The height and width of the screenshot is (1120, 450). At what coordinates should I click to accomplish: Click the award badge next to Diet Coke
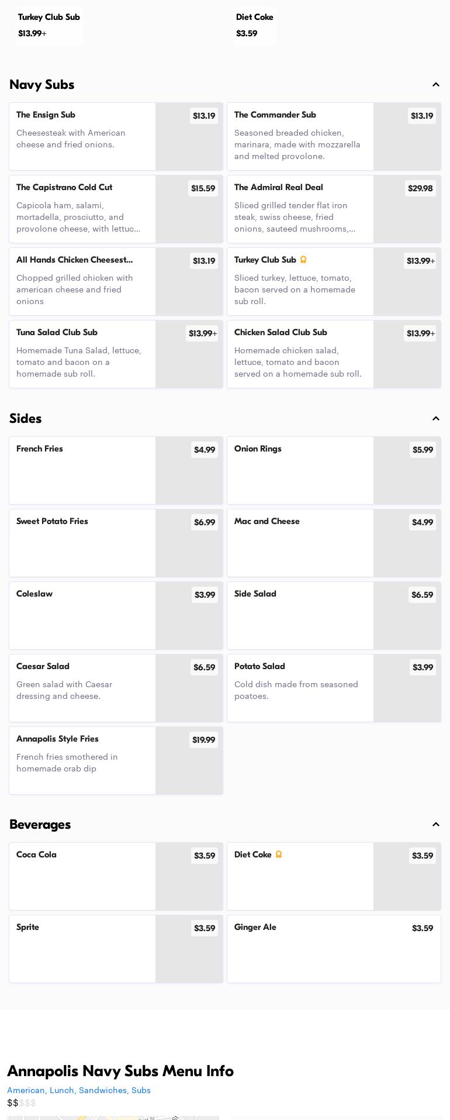pos(279,854)
